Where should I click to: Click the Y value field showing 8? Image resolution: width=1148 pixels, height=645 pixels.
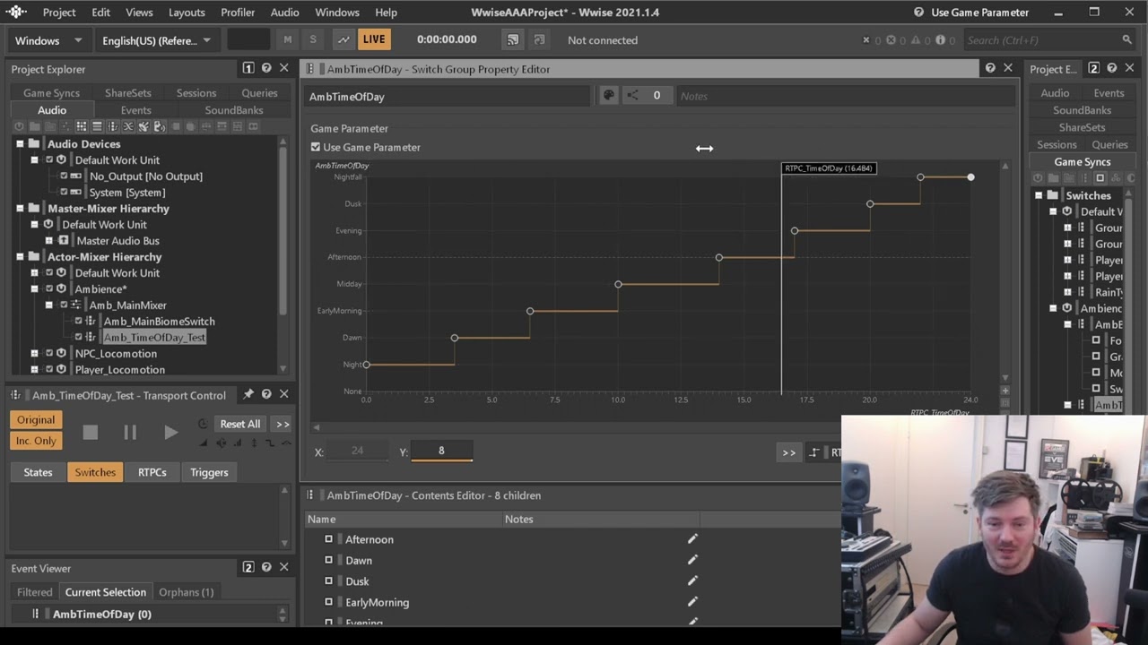tap(441, 451)
